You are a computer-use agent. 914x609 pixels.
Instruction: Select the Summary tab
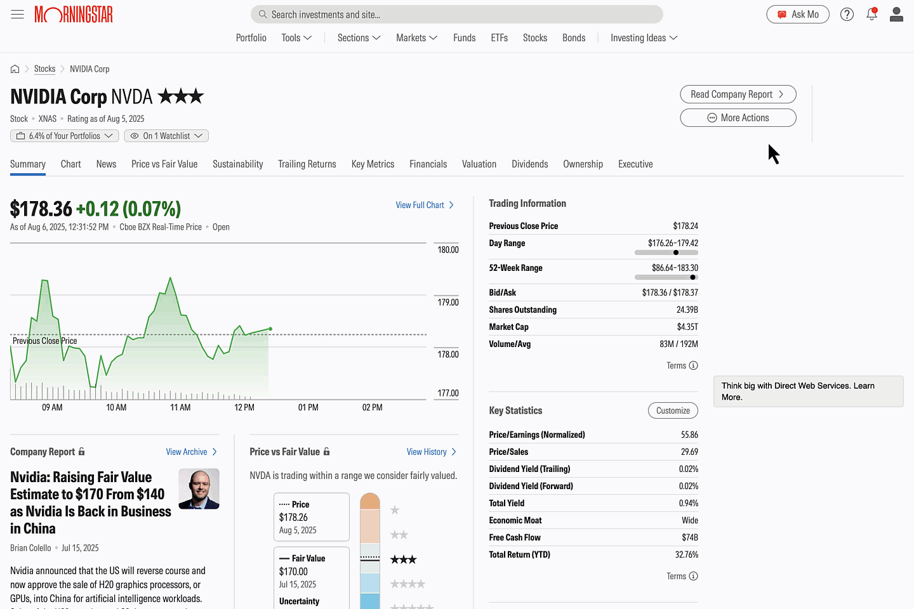coord(28,164)
